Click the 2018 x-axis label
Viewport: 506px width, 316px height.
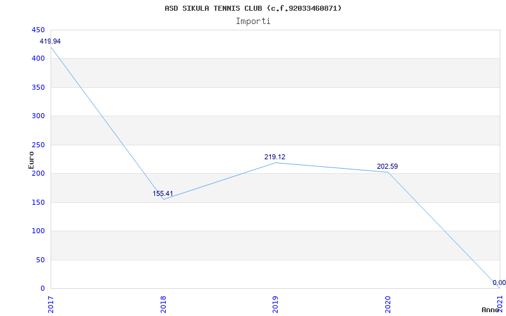pos(163,305)
